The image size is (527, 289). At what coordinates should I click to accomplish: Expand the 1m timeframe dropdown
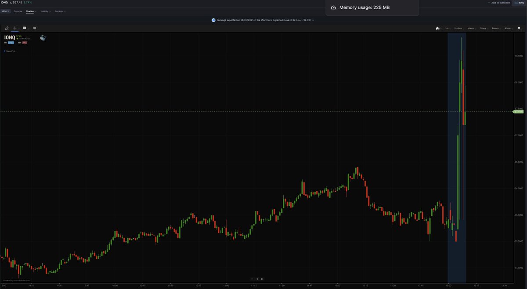448,28
